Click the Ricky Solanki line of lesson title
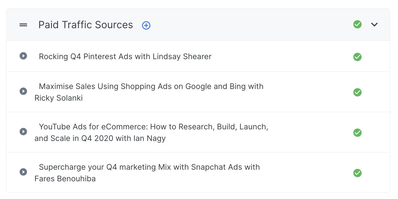398x199 pixels. coord(59,98)
